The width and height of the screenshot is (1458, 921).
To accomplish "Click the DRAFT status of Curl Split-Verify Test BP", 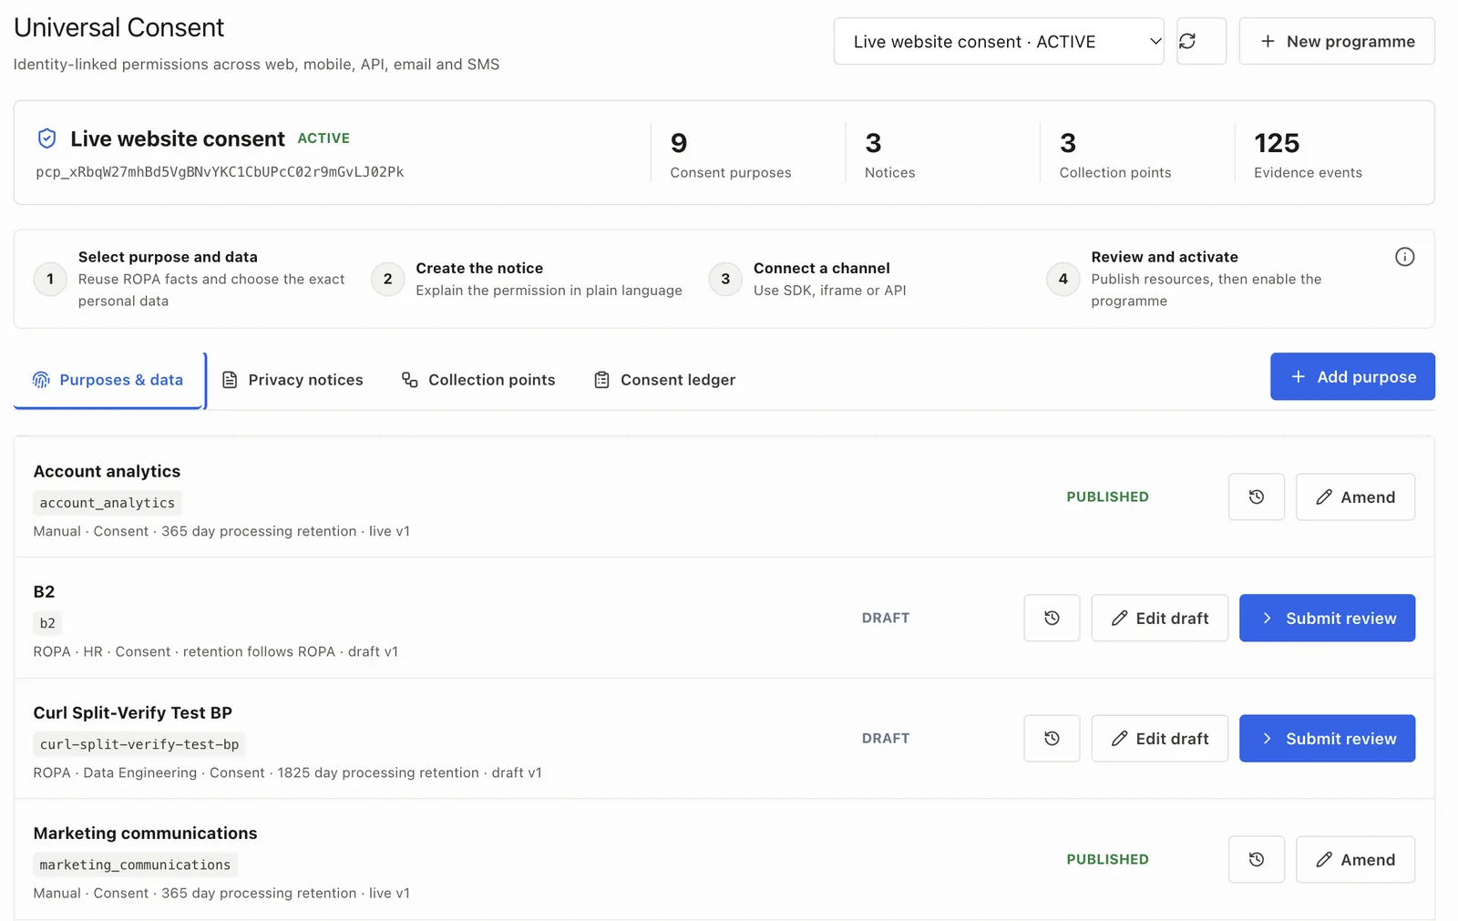I will click(x=886, y=738).
